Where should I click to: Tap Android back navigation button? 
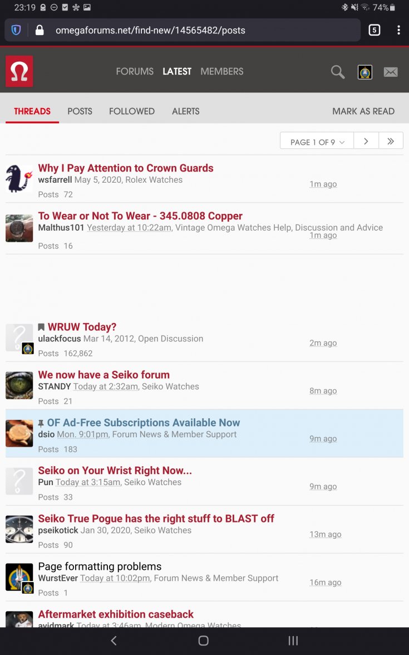point(114,641)
